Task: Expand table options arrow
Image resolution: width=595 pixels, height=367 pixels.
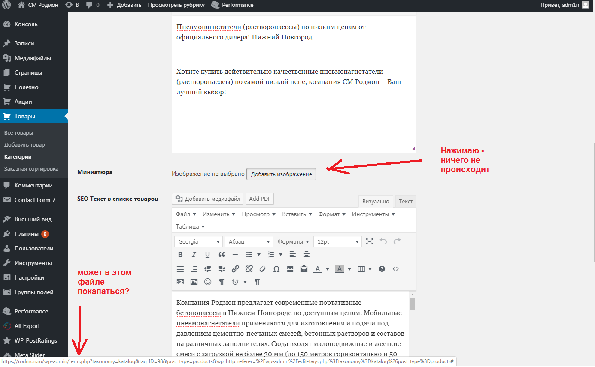Action: [370, 269]
